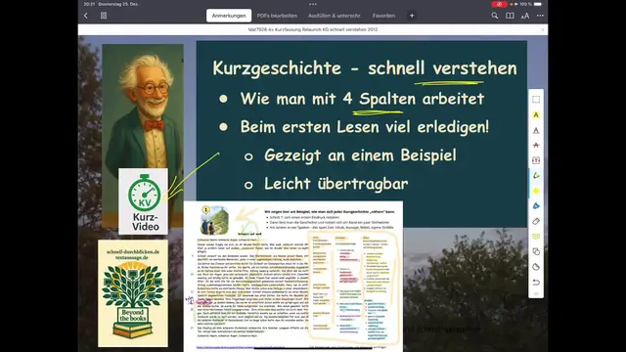Pick the yellow pen color dot
Viewport: 626px width, 352px height.
tap(536, 191)
